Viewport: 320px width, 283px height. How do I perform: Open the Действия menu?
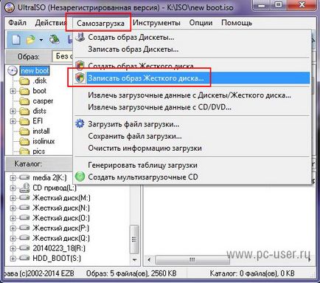click(x=51, y=23)
